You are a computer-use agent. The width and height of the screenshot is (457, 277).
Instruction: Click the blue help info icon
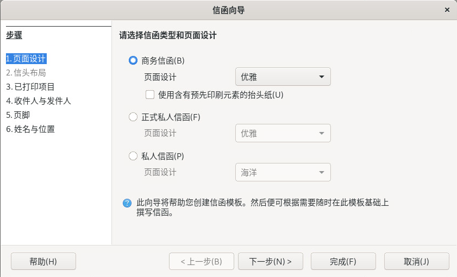tap(127, 203)
